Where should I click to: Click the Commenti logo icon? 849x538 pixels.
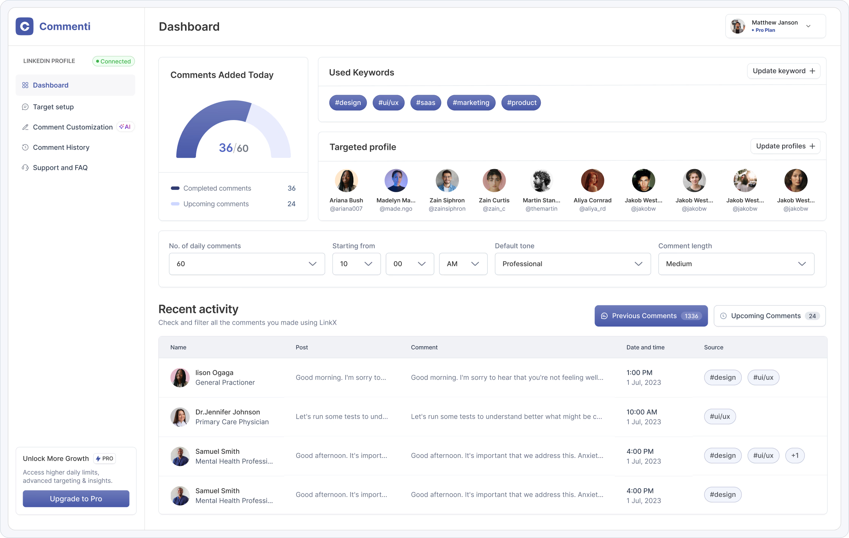point(25,26)
